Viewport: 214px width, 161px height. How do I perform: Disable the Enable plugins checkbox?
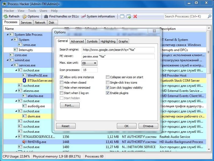(108, 93)
